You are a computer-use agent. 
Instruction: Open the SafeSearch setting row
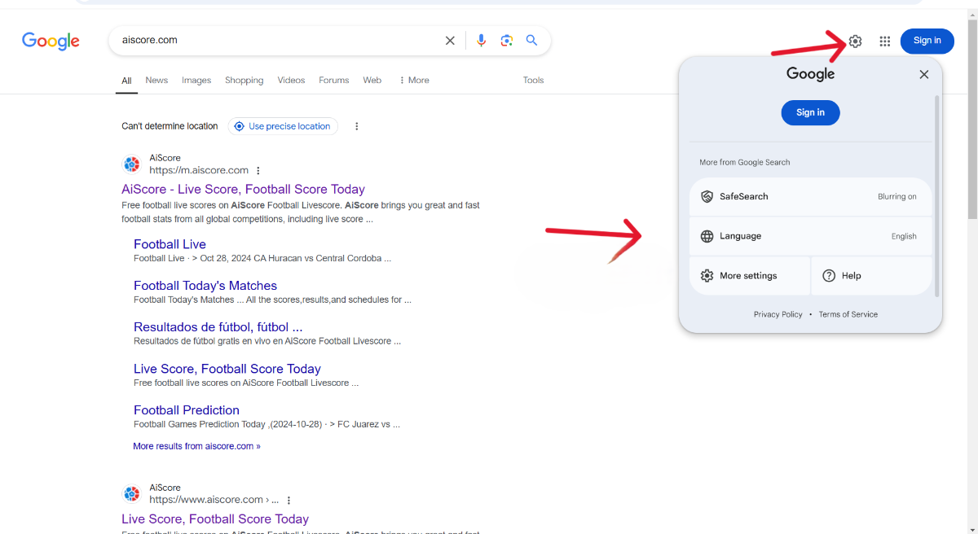click(x=810, y=196)
